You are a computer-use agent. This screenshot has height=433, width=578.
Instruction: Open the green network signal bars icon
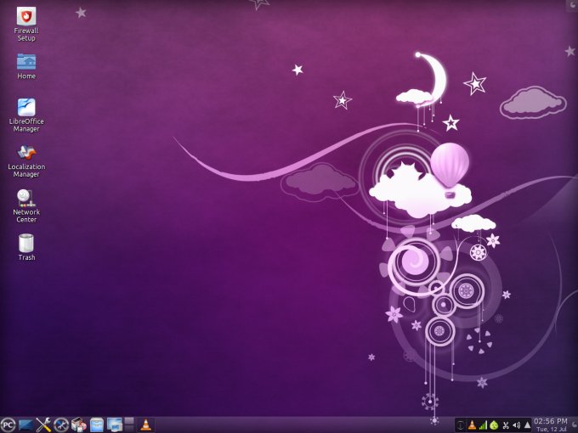(x=483, y=425)
